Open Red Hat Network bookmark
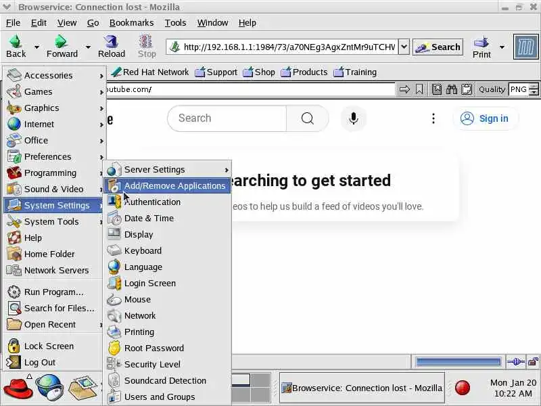Viewport: 541px width, 406px height. point(149,72)
